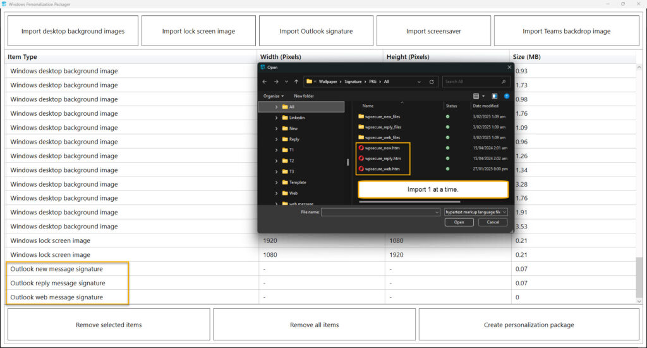The image size is (647, 348).
Task: Select the wpsecure_web.htm file
Action: click(379, 169)
